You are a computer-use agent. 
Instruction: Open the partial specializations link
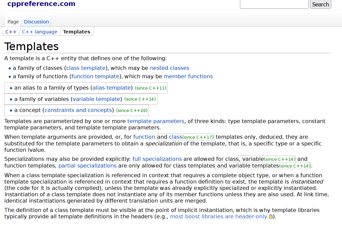pos(87,165)
